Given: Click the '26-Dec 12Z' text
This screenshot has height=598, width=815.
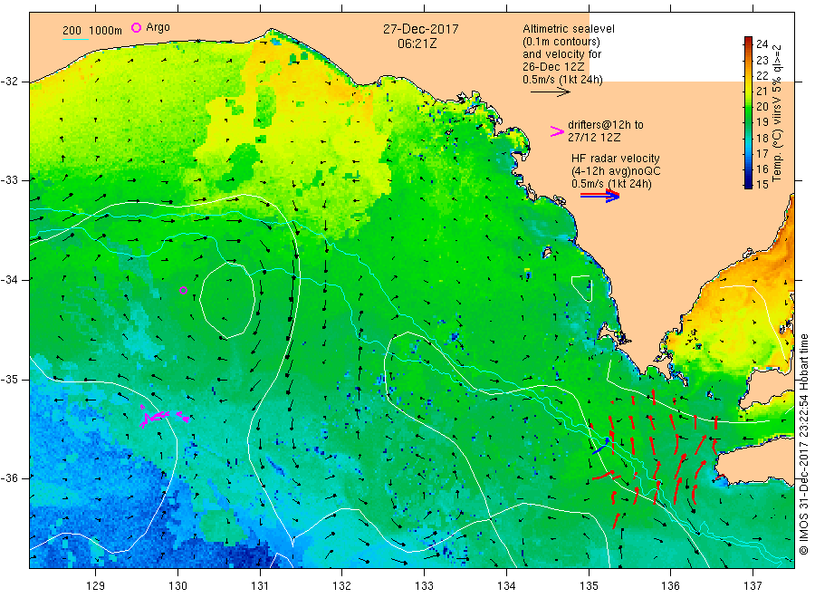Looking at the screenshot, I should pos(553,67).
